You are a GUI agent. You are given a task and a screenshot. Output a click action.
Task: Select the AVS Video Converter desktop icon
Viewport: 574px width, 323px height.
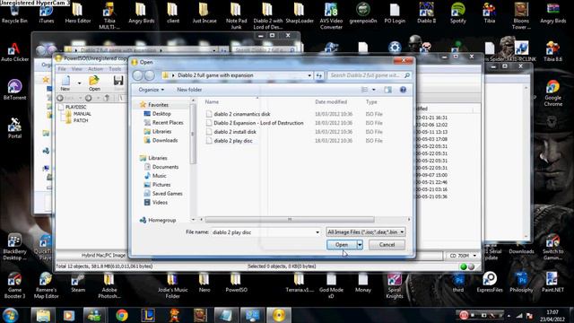331,16
